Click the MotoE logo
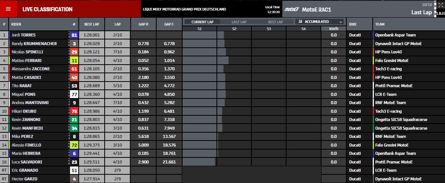The width and height of the screenshot is (445, 183). [x=291, y=9]
